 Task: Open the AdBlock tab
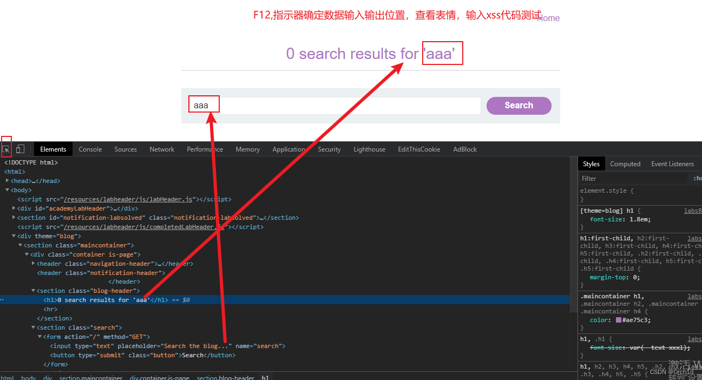(x=465, y=149)
